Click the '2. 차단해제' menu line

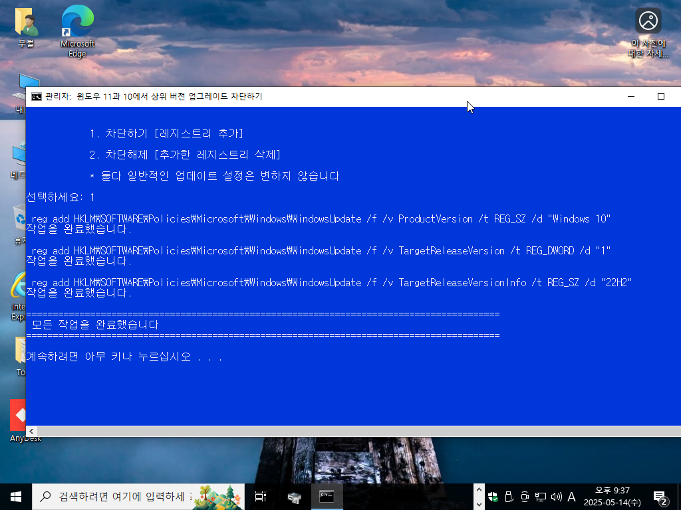coord(186,154)
